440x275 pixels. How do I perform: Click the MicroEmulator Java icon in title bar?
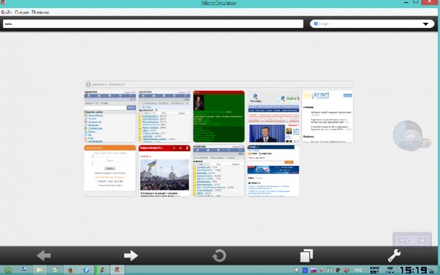tap(3, 2)
